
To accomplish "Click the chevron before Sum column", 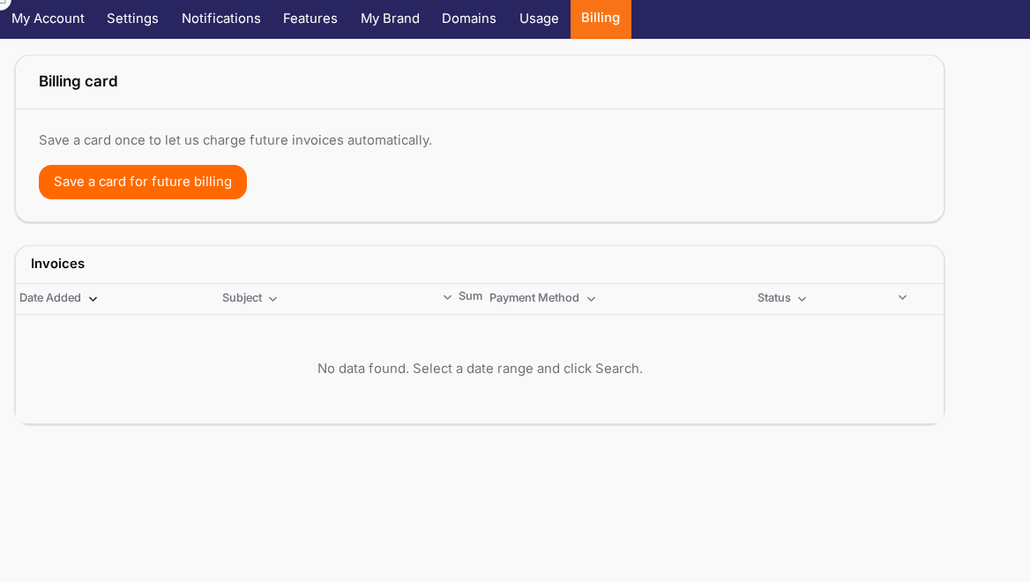I will tap(447, 297).
